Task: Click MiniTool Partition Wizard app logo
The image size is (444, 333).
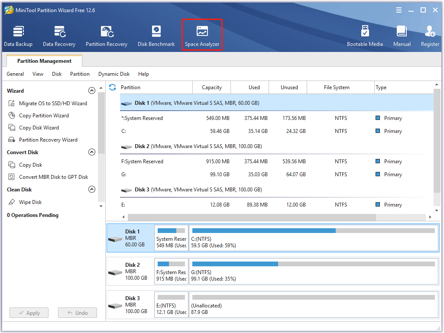Action: (x=9, y=10)
